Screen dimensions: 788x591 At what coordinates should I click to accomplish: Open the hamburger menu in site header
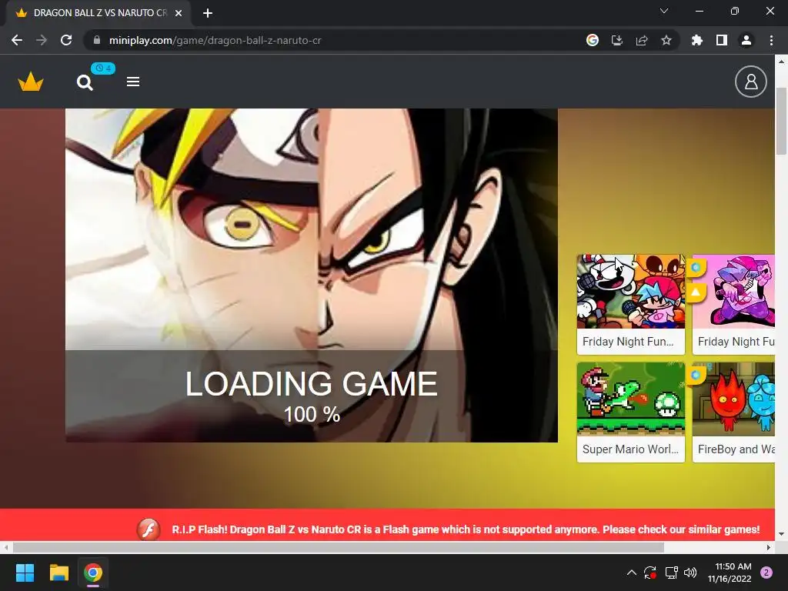point(132,82)
